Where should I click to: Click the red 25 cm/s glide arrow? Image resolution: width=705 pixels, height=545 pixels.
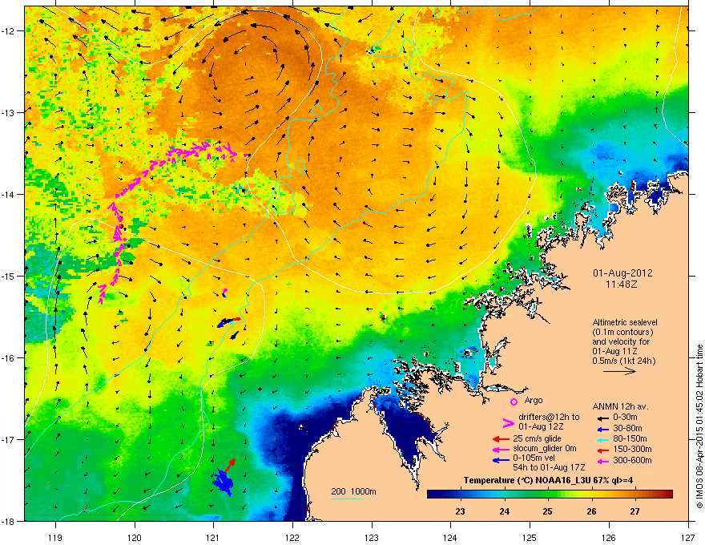pyautogui.click(x=501, y=439)
